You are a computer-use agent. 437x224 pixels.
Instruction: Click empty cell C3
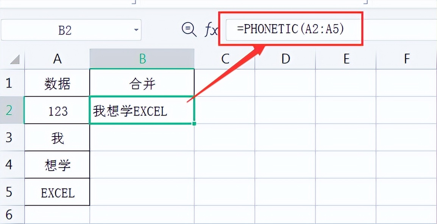click(225, 138)
